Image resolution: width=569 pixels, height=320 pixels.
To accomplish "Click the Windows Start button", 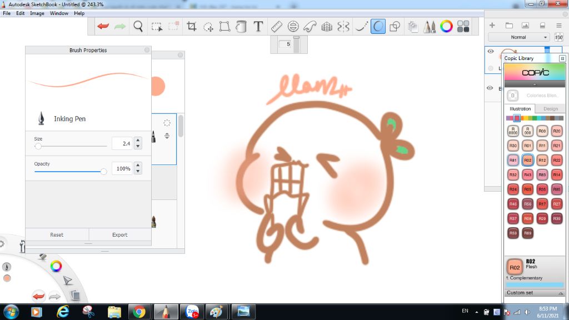I will point(11,312).
